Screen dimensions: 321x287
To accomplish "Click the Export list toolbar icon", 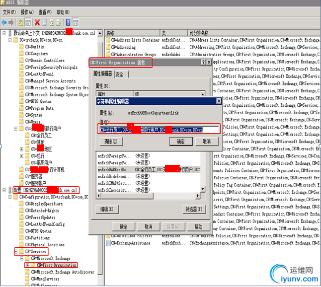I will coord(59,22).
